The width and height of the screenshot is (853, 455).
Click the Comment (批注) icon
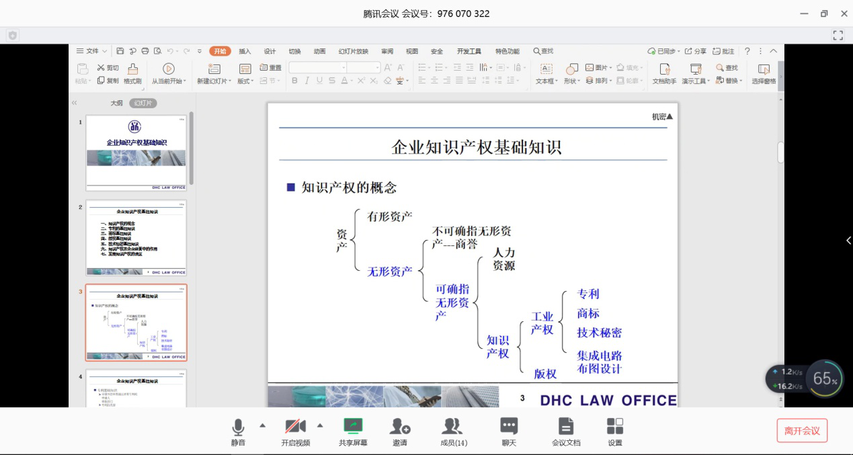pyautogui.click(x=723, y=51)
